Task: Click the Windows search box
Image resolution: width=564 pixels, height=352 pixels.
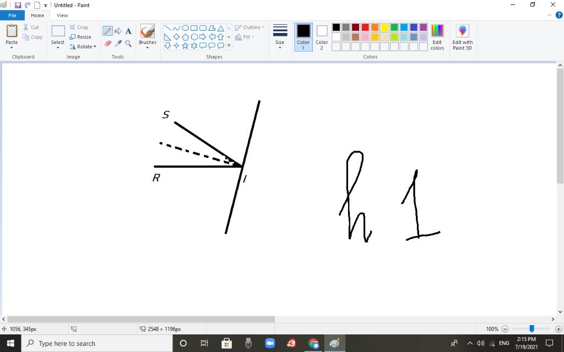Action: [97, 343]
